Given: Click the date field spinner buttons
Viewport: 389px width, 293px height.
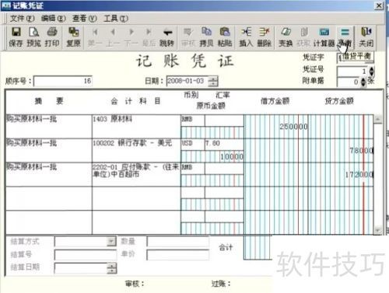Looking at the screenshot, I should pos(213,81).
